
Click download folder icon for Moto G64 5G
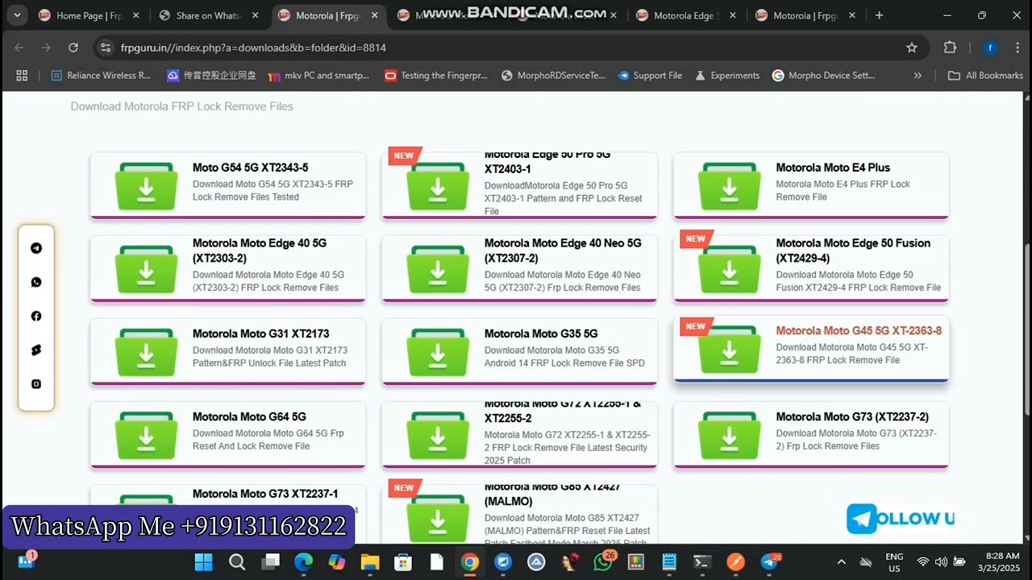coord(146,436)
